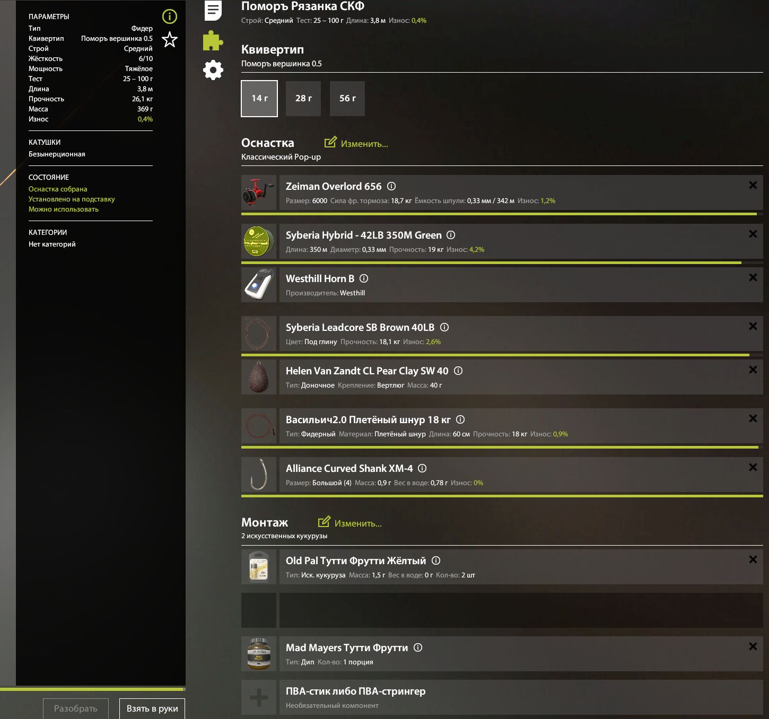This screenshot has height=719, width=769.
Task: Click the Жёсткость 6/10 value
Action: 146,58
